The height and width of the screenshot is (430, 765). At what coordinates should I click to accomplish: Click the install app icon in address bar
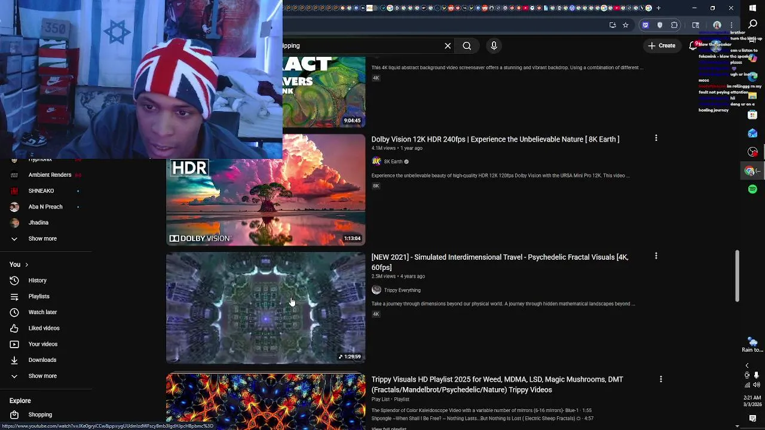613,25
